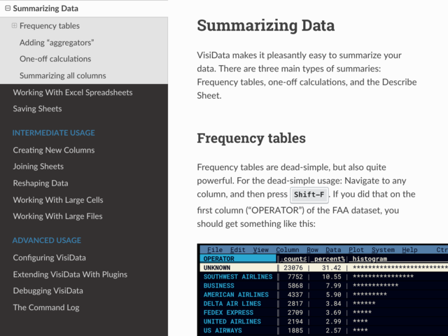Screen dimensions: 448x336
Task: Open the Summarizing Data sidebar entry
Action: point(45,8)
